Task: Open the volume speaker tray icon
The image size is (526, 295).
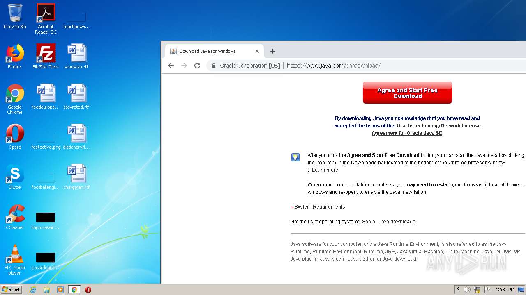Action: pyautogui.click(x=467, y=290)
